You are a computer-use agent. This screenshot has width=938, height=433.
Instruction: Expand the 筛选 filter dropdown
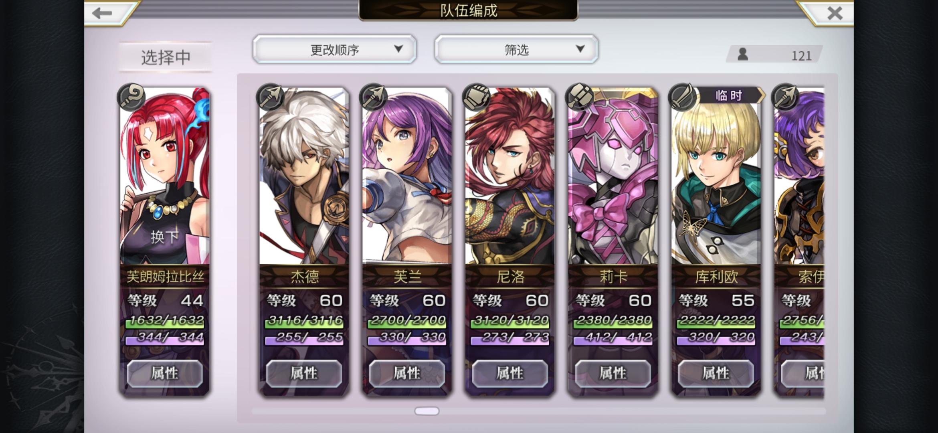517,49
